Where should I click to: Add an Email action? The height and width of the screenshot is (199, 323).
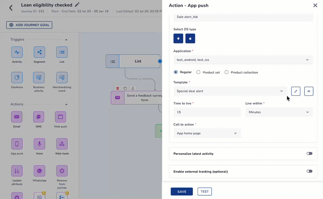(17, 117)
